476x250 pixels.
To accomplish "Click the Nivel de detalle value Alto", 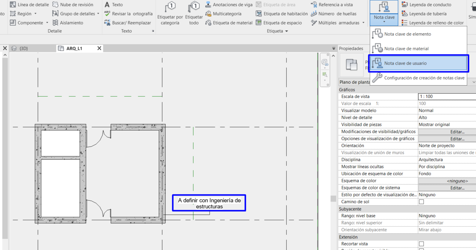I will 447,117.
